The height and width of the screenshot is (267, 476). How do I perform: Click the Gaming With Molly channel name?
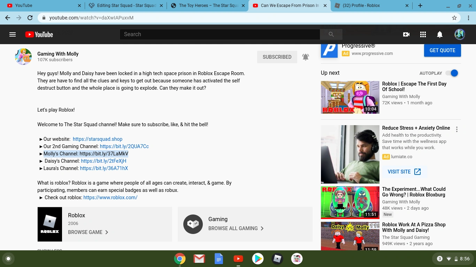tap(58, 54)
